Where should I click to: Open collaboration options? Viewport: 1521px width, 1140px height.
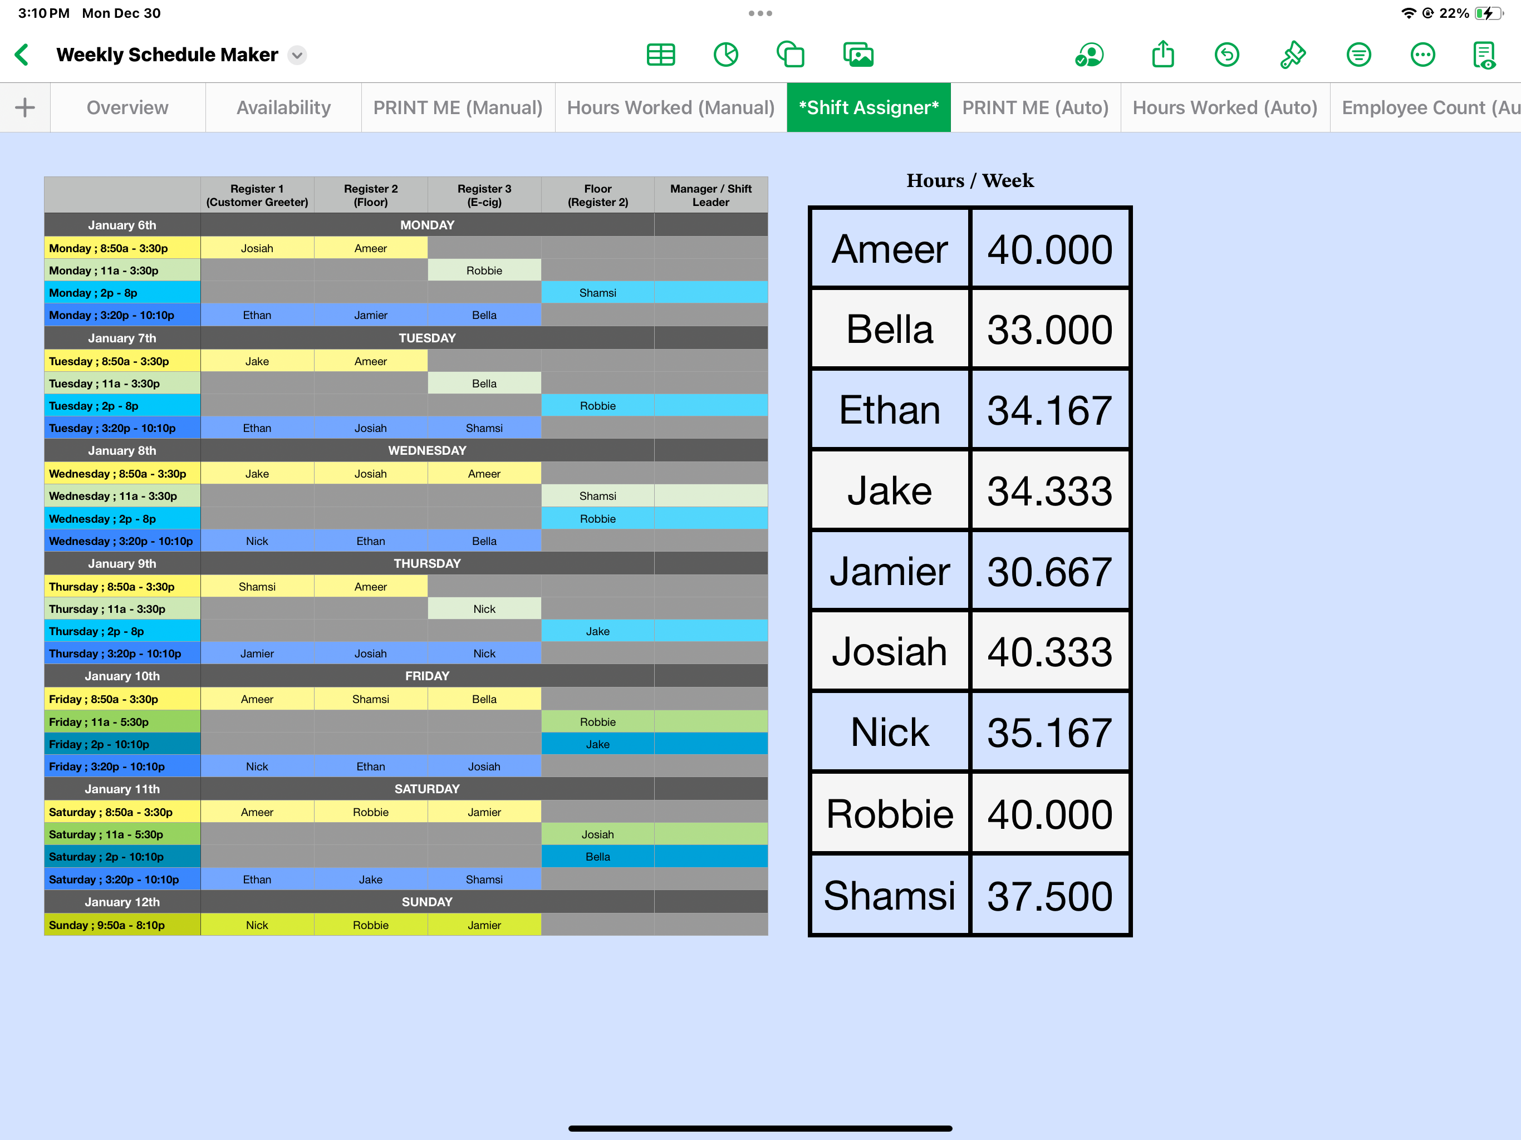tap(1089, 55)
